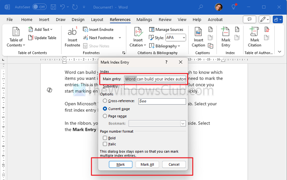Enable the Italic page number checkbox
The width and height of the screenshot is (287, 180).
105,144
